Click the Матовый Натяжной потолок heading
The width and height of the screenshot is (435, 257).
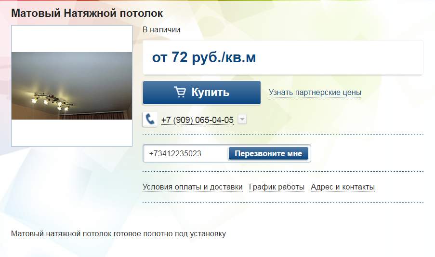pos(87,14)
